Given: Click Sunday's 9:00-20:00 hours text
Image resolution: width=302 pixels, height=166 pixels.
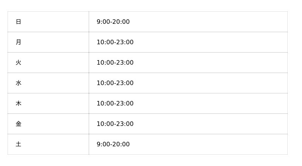Looking at the screenshot, I should [113, 22].
